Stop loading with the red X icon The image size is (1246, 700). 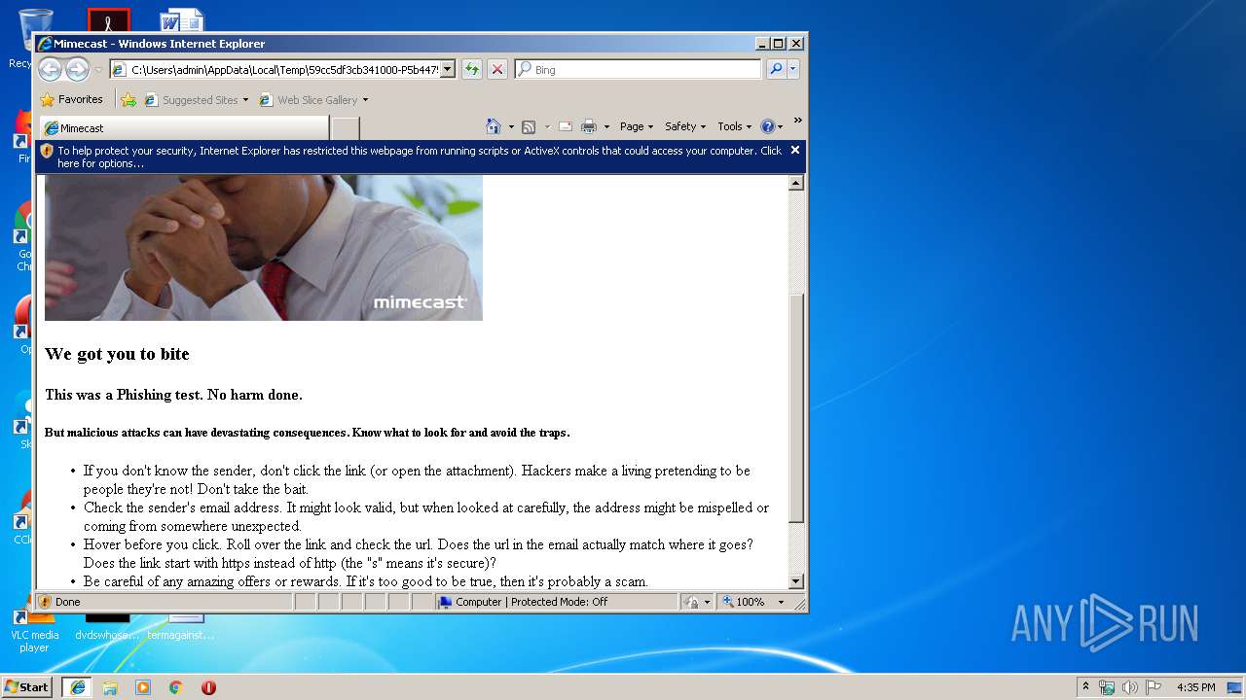click(x=497, y=69)
